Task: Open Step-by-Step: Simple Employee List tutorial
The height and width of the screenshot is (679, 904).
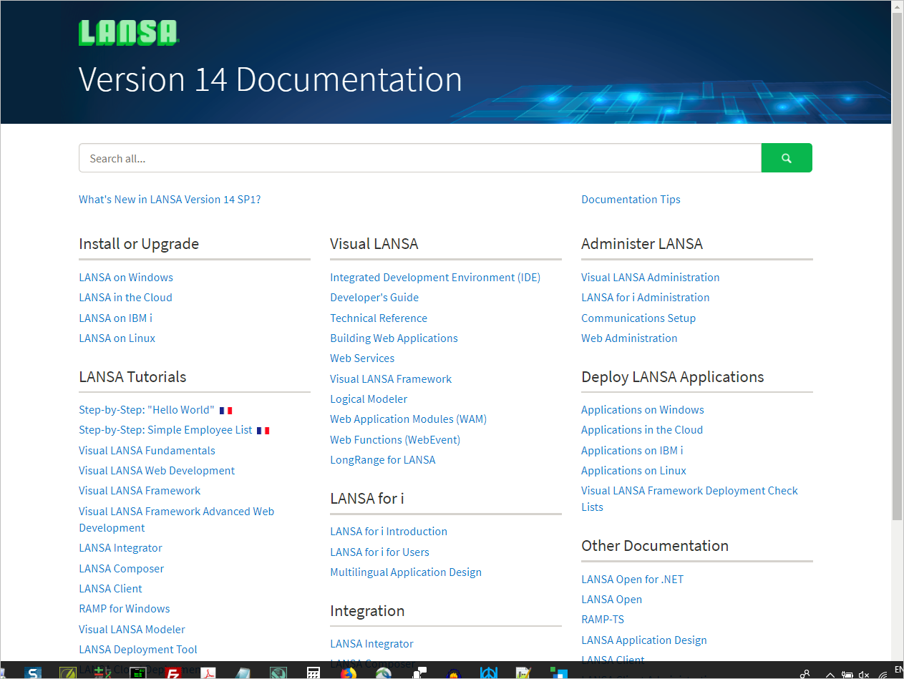Action: click(x=165, y=430)
